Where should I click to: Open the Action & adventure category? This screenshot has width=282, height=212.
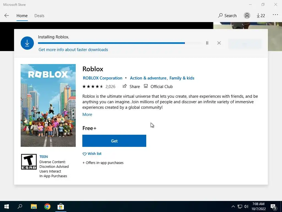[148, 78]
